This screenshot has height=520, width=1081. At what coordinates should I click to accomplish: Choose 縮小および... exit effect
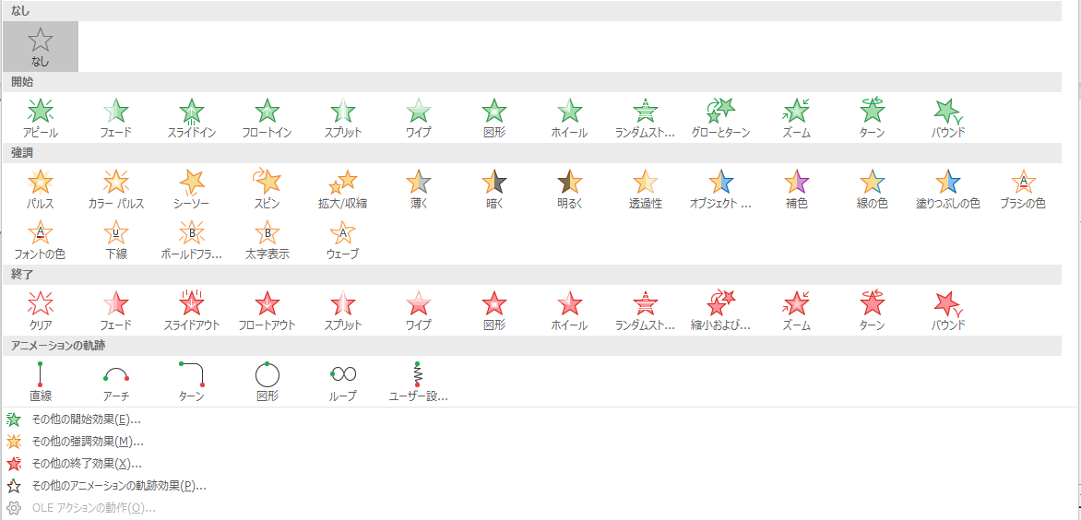721,311
